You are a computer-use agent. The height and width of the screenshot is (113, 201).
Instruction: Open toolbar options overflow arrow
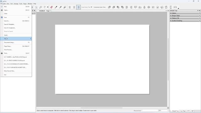pos(178,8)
